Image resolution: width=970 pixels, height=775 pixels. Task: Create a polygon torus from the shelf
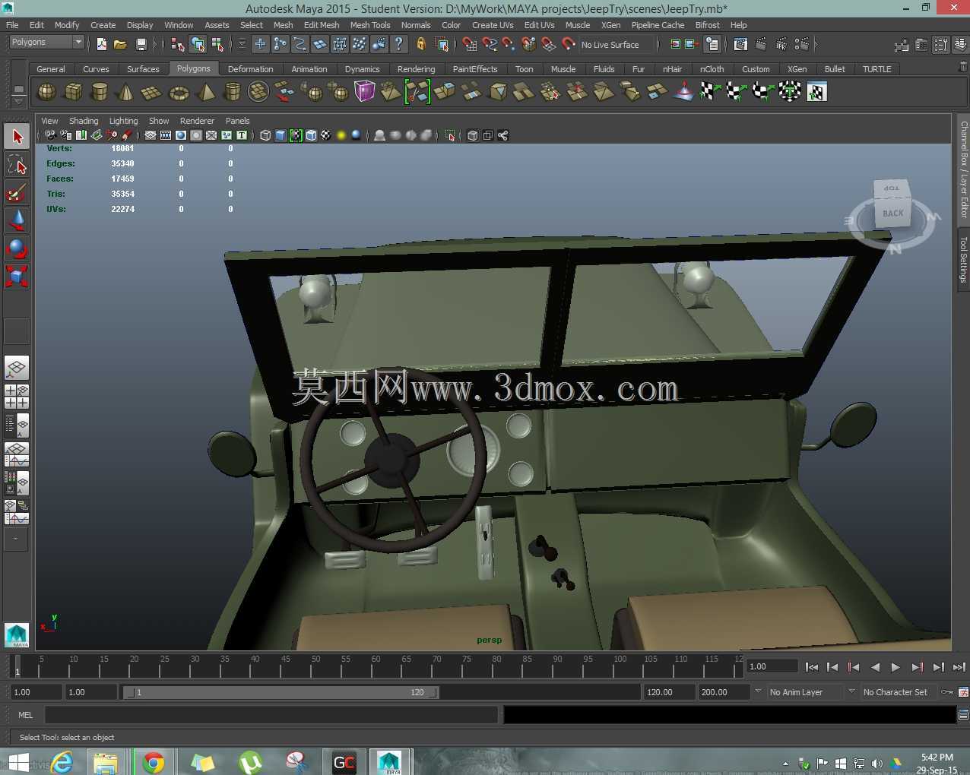click(179, 92)
